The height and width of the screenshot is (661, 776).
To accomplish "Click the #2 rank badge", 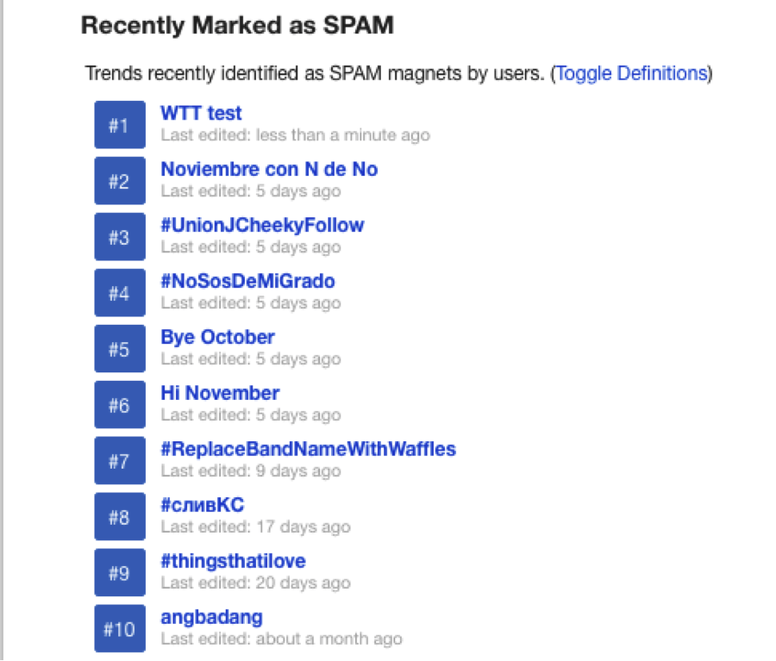I will click(x=120, y=181).
